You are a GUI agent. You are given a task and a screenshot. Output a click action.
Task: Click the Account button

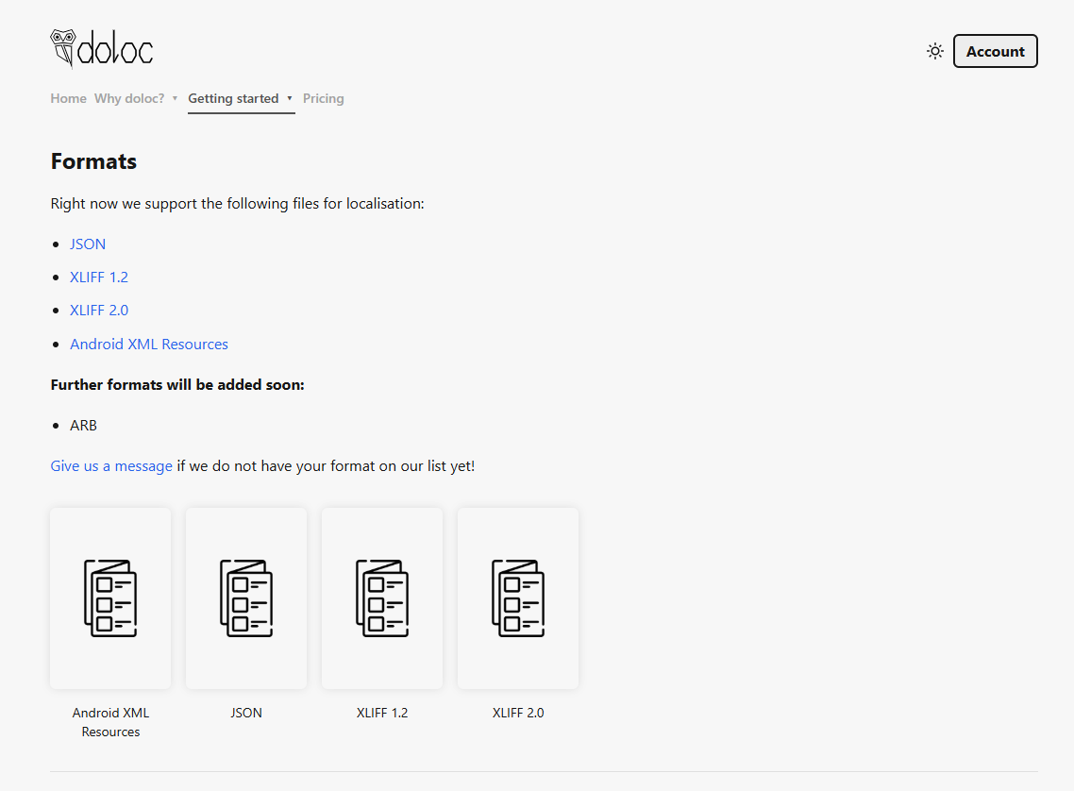point(995,51)
